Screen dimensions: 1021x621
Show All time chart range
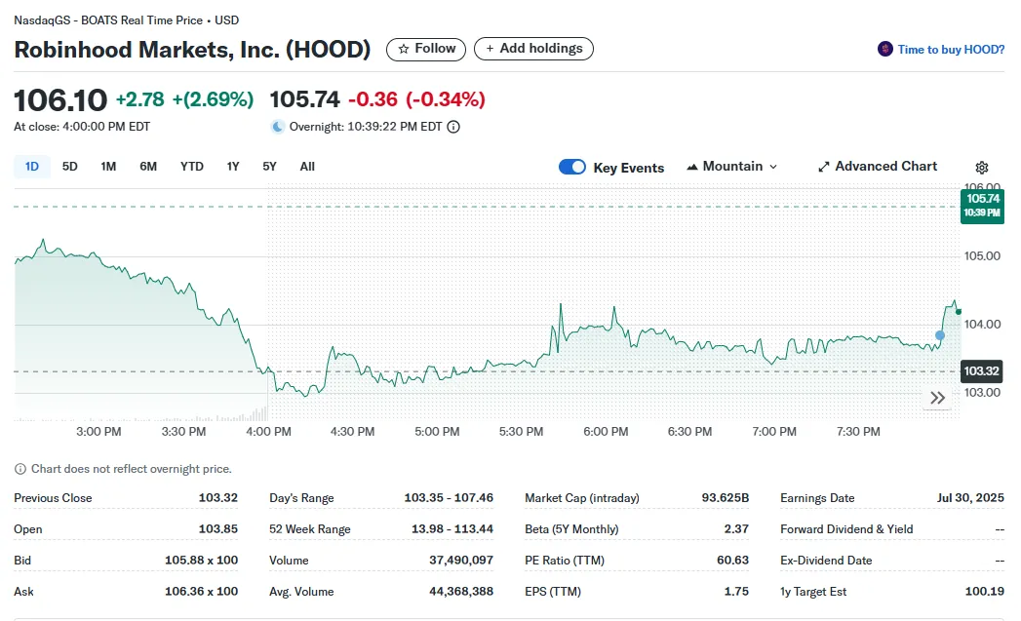pyautogui.click(x=307, y=167)
